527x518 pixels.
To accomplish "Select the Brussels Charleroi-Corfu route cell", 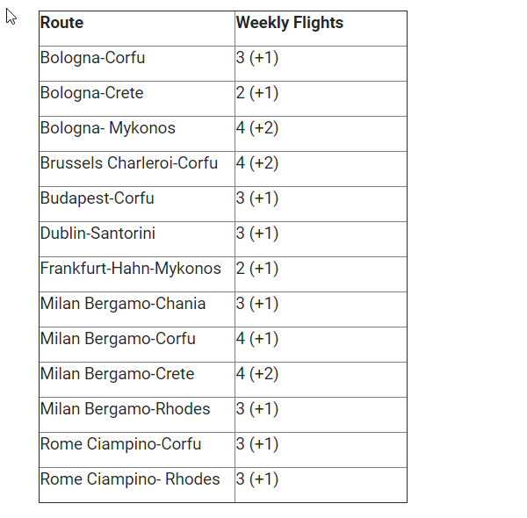I will [137, 169].
